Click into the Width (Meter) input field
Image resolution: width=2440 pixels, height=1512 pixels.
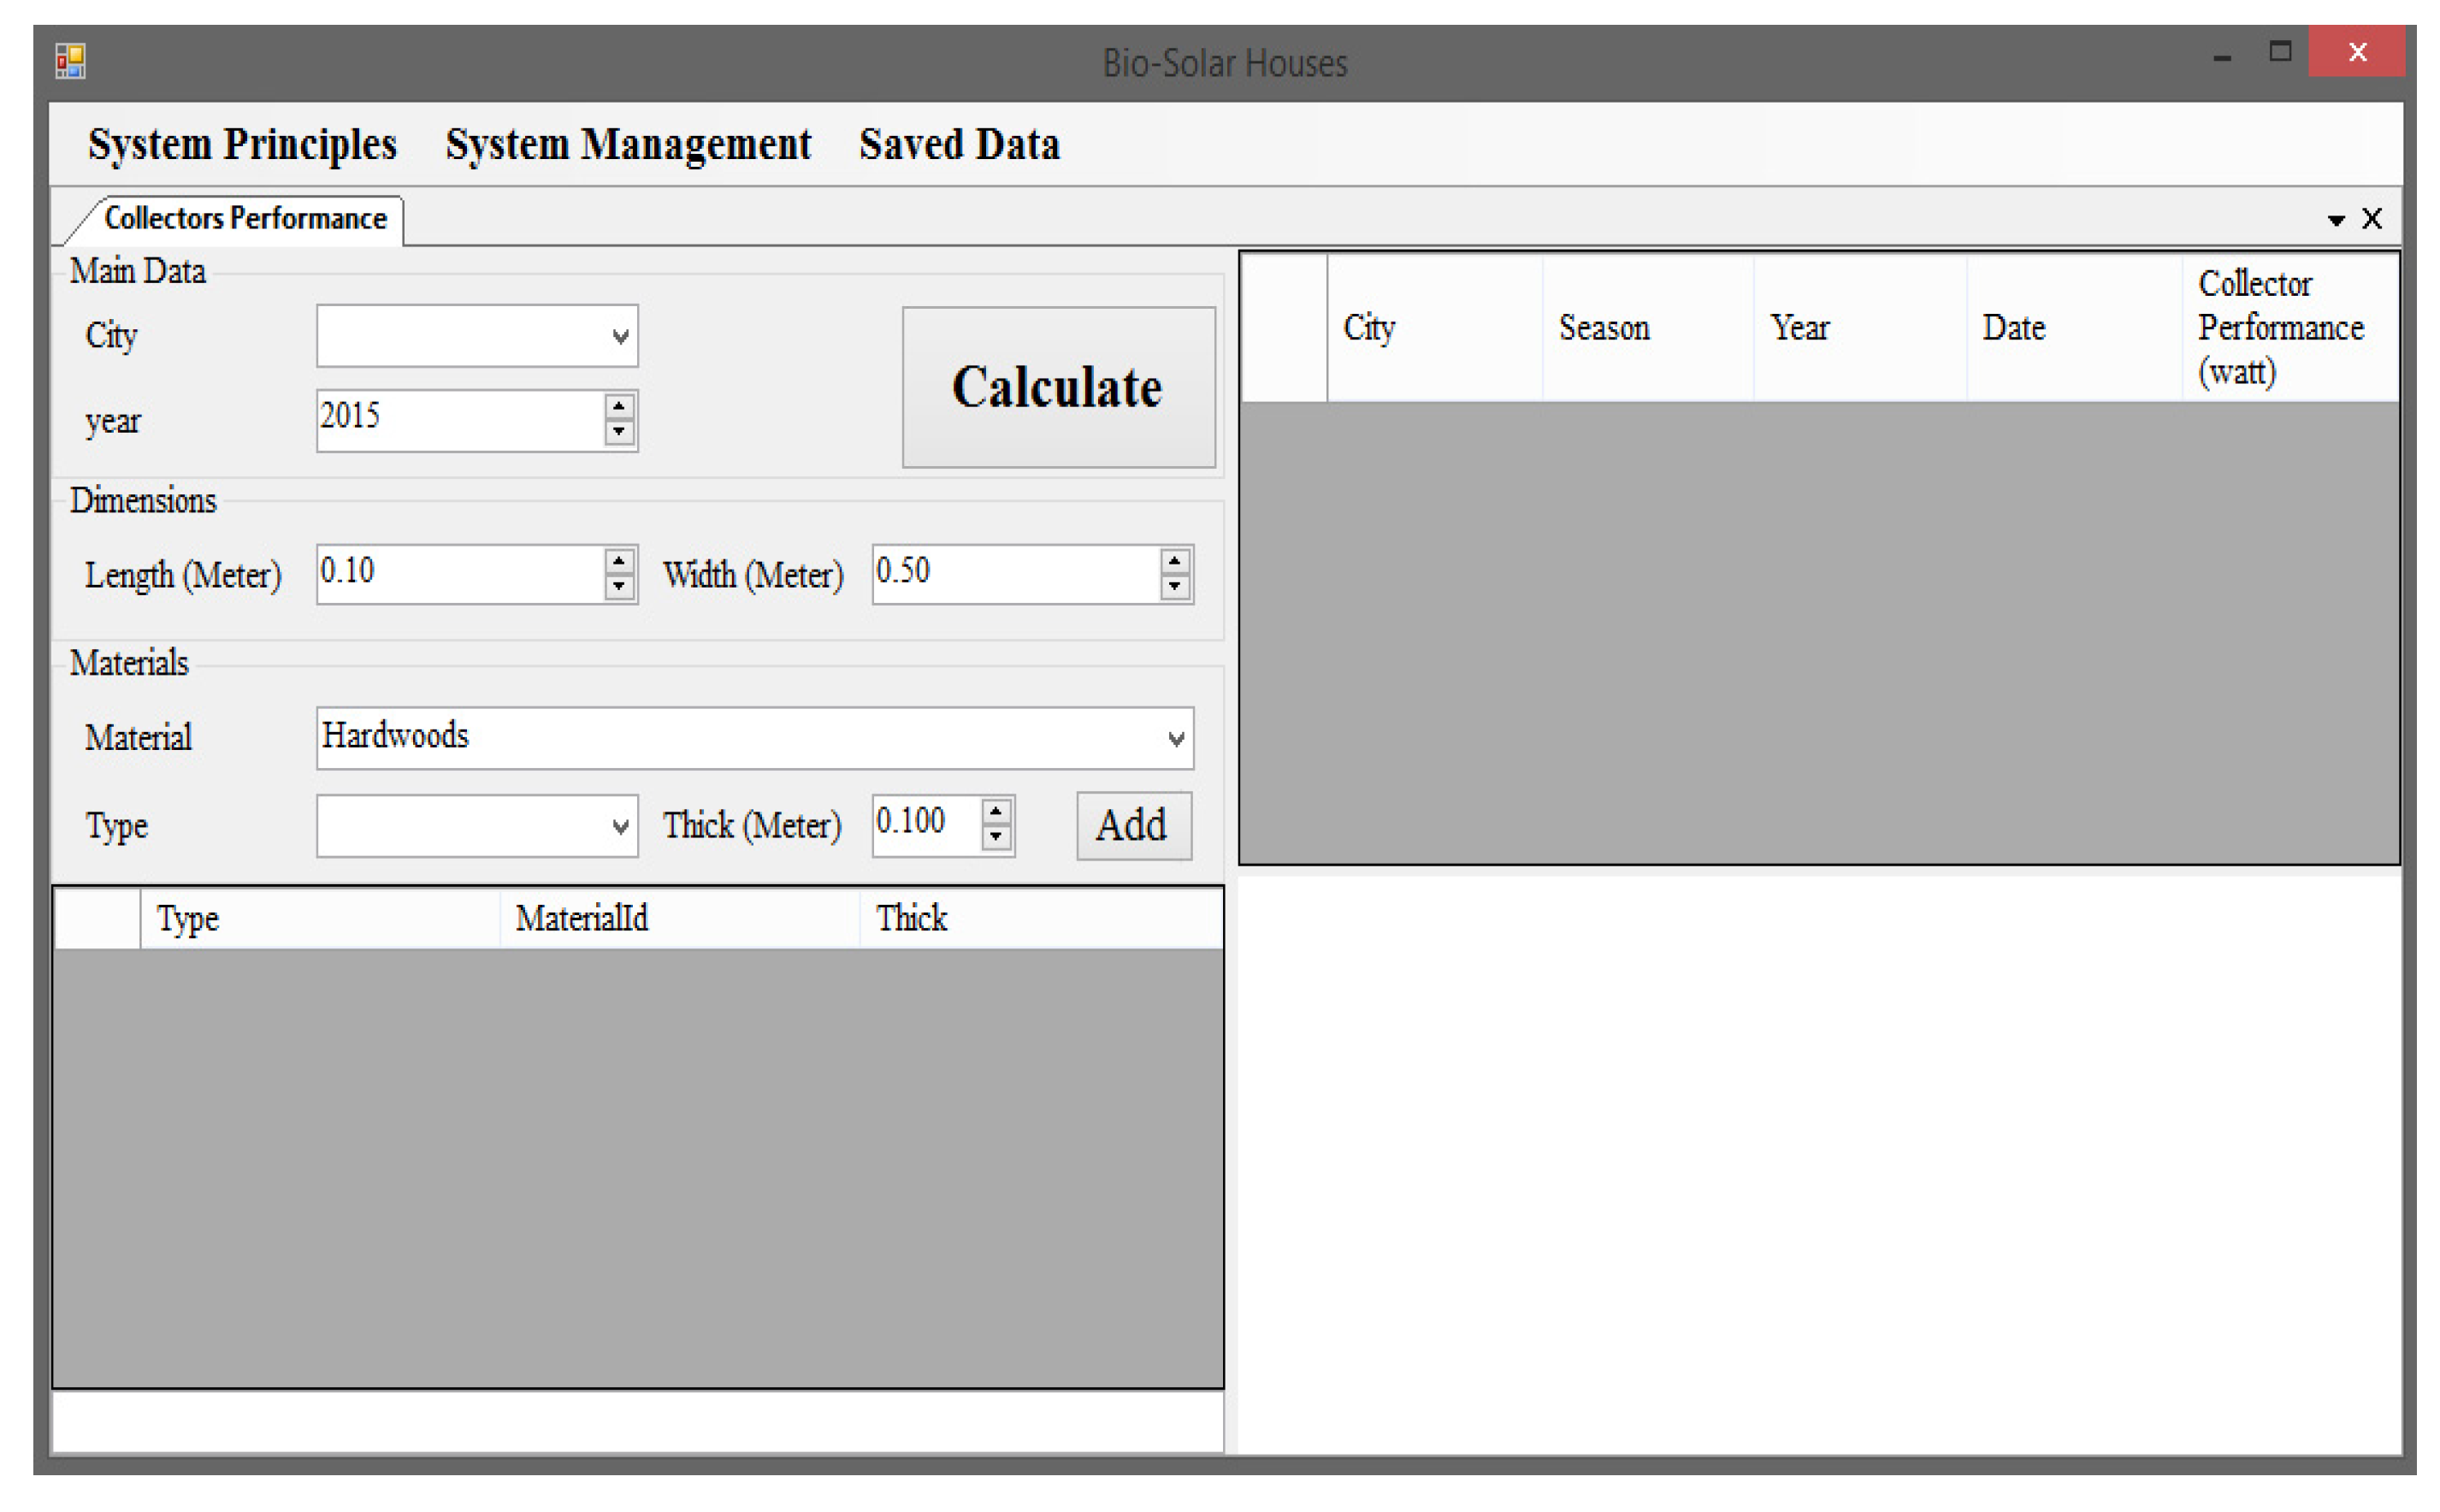point(1012,574)
